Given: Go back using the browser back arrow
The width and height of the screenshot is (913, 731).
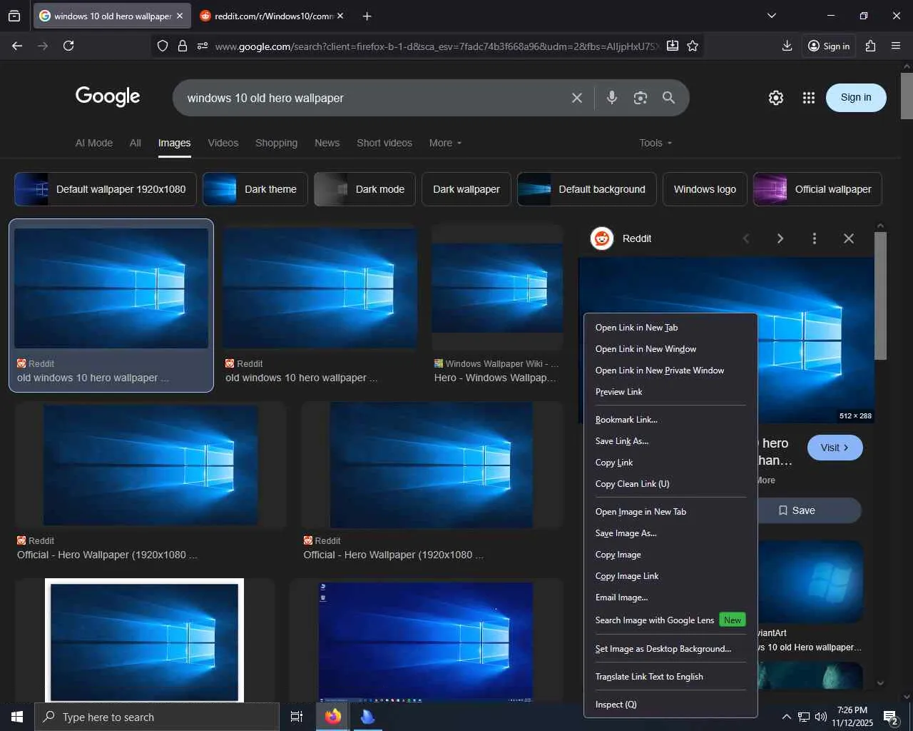Looking at the screenshot, I should click(17, 46).
